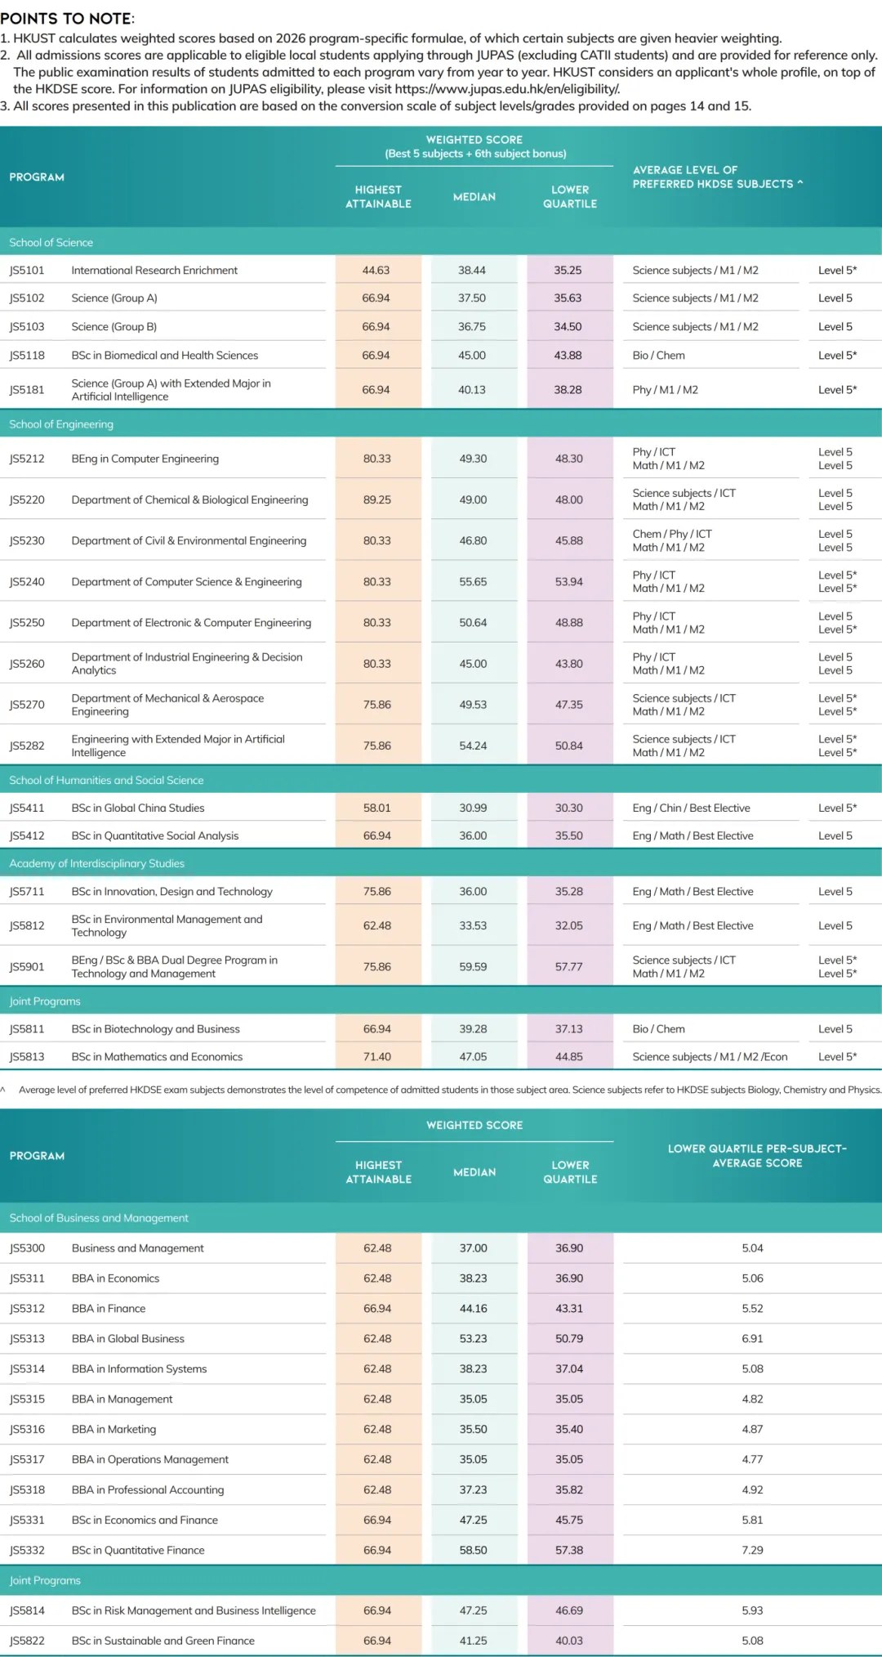
Task: Select "BBA in Professional Accounting"
Action: tap(148, 1490)
